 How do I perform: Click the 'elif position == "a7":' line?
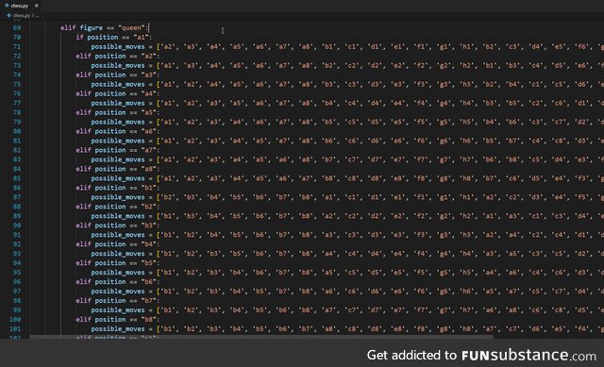[x=117, y=150]
